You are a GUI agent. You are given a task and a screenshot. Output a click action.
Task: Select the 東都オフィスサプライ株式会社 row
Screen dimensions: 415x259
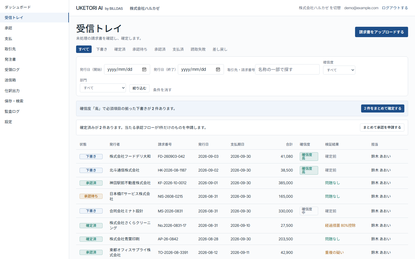pyautogui.click(x=242, y=252)
